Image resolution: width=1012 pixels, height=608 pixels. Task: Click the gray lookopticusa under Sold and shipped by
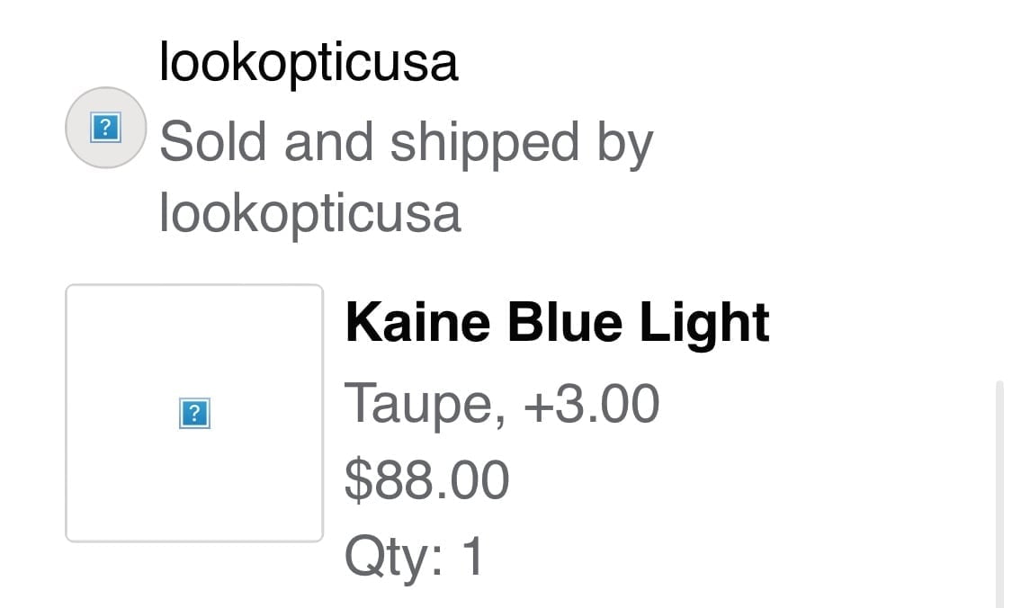click(x=309, y=213)
